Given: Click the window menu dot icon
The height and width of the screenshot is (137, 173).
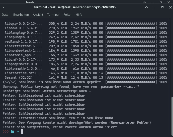Looking at the screenshot, I should (4, 7).
